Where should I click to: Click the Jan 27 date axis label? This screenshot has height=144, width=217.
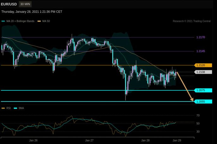tap(89, 141)
